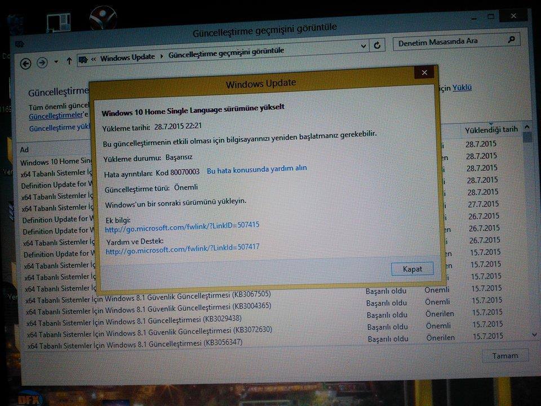The height and width of the screenshot is (406, 541).
Task: Click the 27.7.2015 date cell
Action: click(x=484, y=204)
